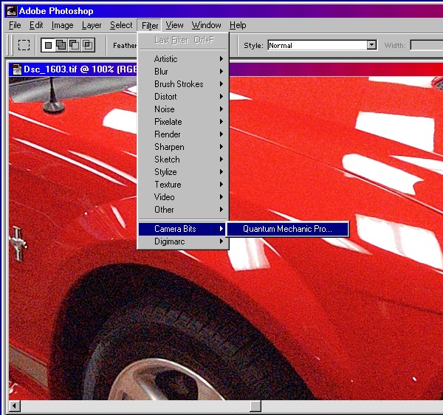Expand the Sketch filter submenu
This screenshot has width=443, height=415.
[x=183, y=160]
